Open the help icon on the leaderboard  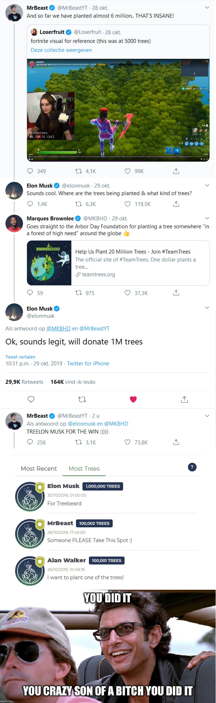point(192,467)
